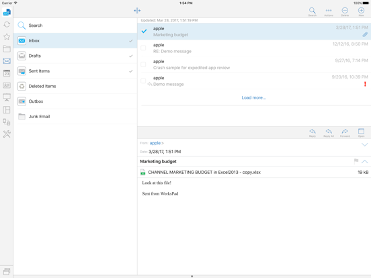Click the Delete minus-circle icon

point(345,12)
